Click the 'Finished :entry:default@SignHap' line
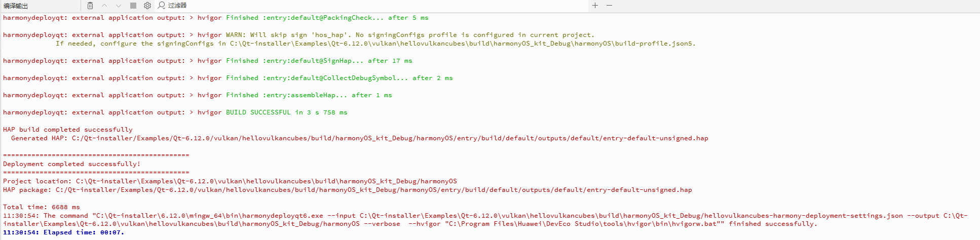 pyautogui.click(x=208, y=61)
